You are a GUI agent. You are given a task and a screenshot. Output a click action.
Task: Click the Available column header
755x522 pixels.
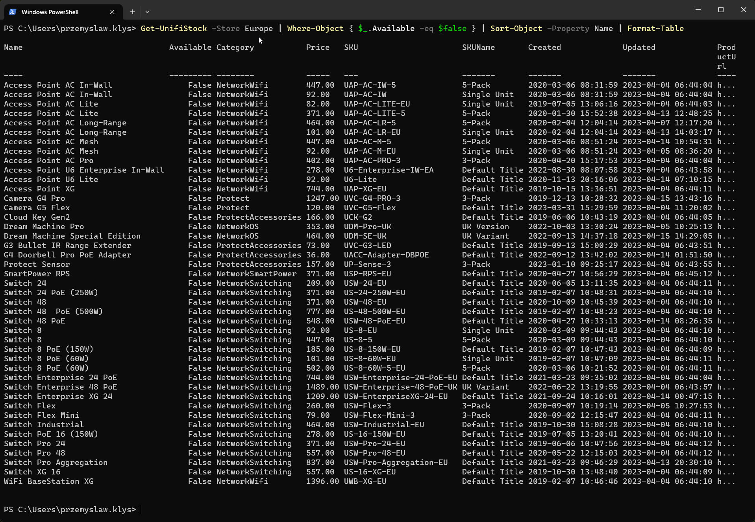coord(190,47)
